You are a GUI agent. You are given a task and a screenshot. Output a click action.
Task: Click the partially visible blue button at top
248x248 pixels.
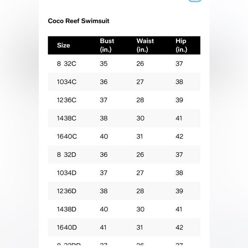[195, 1]
